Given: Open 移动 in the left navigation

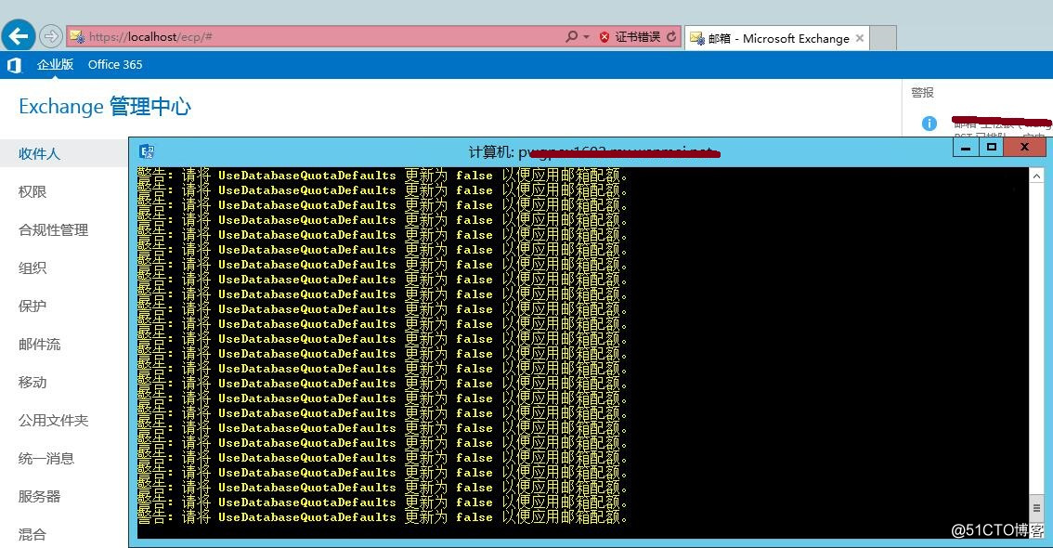Looking at the screenshot, I should click(32, 382).
